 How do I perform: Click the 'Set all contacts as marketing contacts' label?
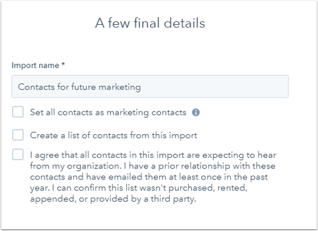[x=108, y=112]
